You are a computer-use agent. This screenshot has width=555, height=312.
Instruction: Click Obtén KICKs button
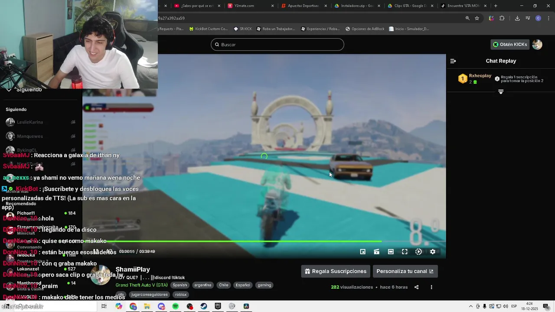tap(510, 45)
